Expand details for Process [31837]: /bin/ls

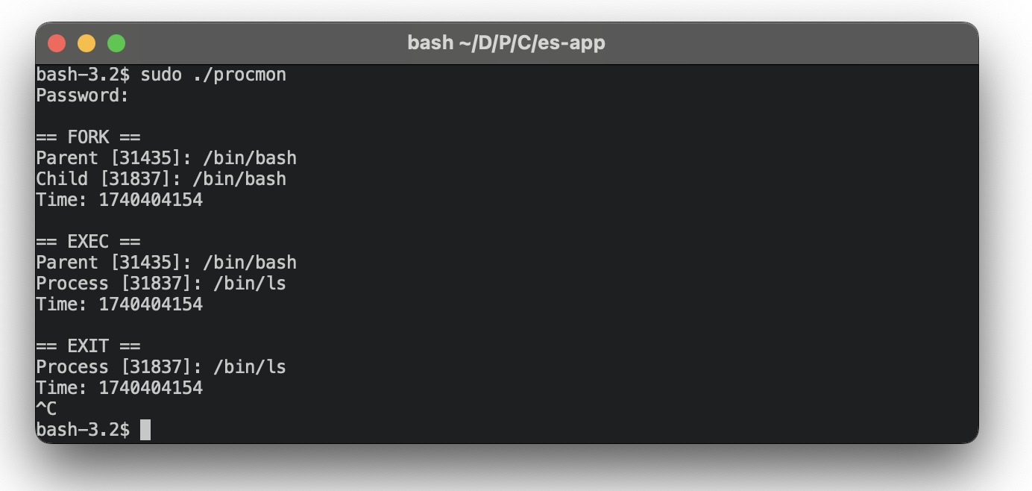161,283
